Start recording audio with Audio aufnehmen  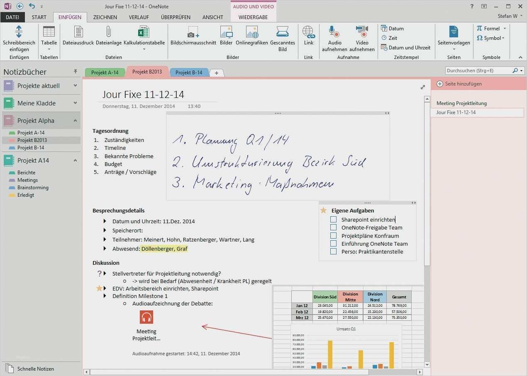pos(334,38)
